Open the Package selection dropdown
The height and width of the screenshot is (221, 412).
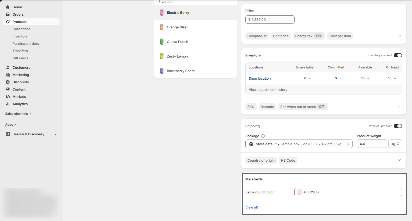(x=299, y=144)
